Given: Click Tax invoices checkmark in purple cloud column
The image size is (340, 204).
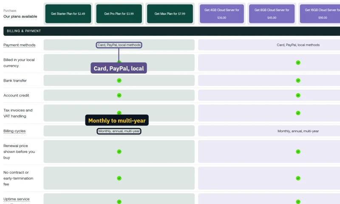Looking at the screenshot, I should point(298,113).
